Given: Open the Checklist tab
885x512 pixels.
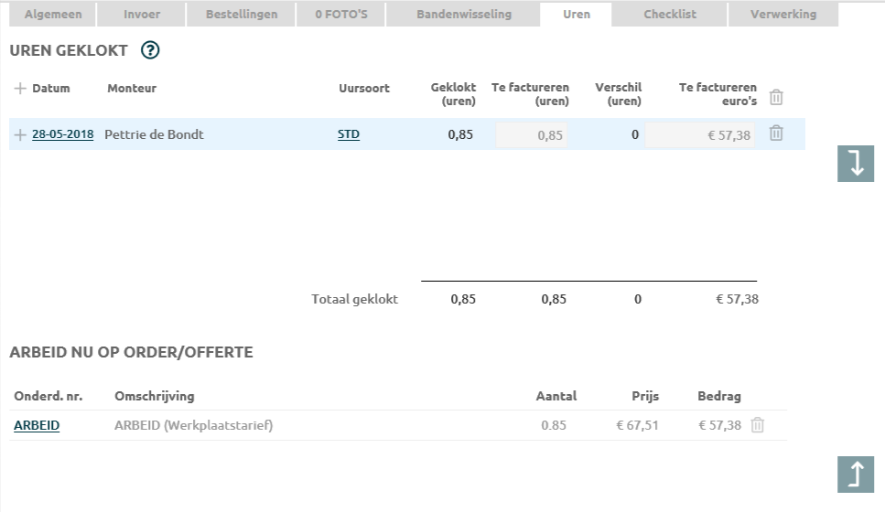Looking at the screenshot, I should coord(669,15).
